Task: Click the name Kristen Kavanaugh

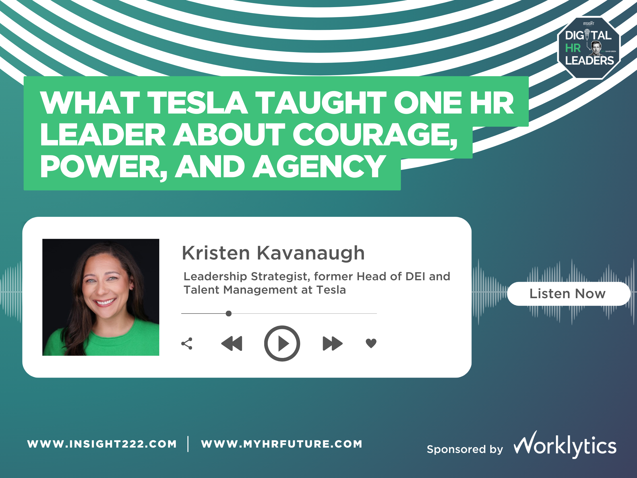Action: pyautogui.click(x=274, y=253)
